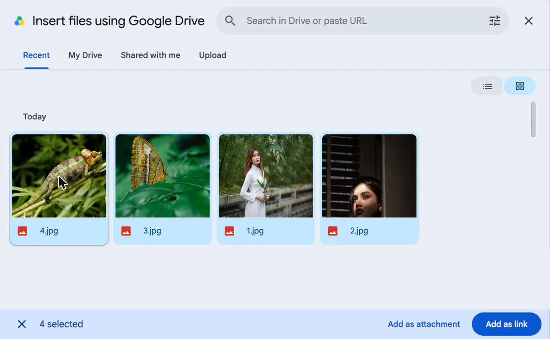
Task: Switch to the Shared with me tab
Action: [150, 55]
